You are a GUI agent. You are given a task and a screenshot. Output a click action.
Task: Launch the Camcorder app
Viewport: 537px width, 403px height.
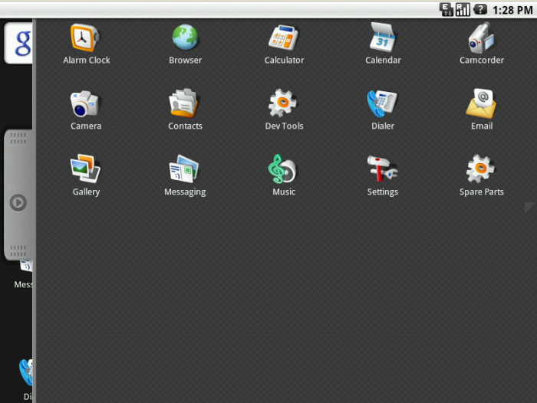pos(482,44)
